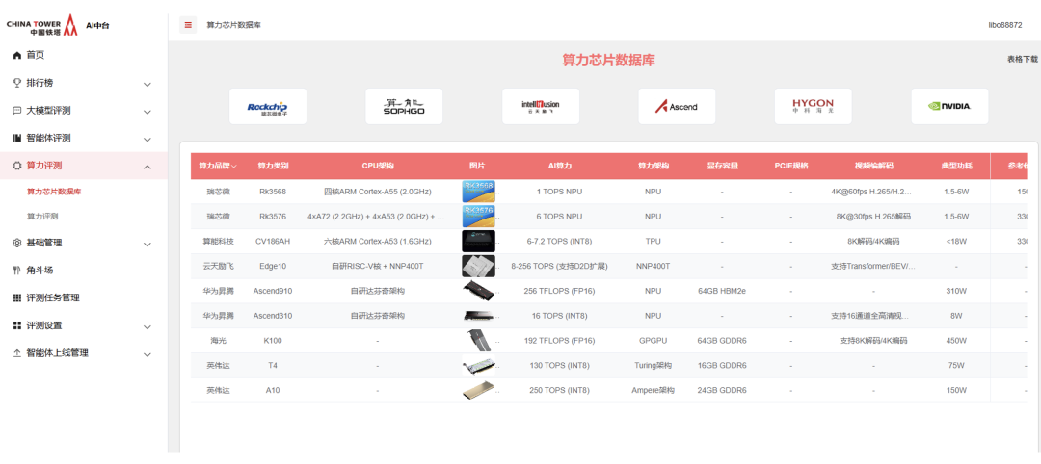Screen dimensions: 1041x464
Task: Click the chip icon beside 算力评测
Action: click(x=17, y=166)
